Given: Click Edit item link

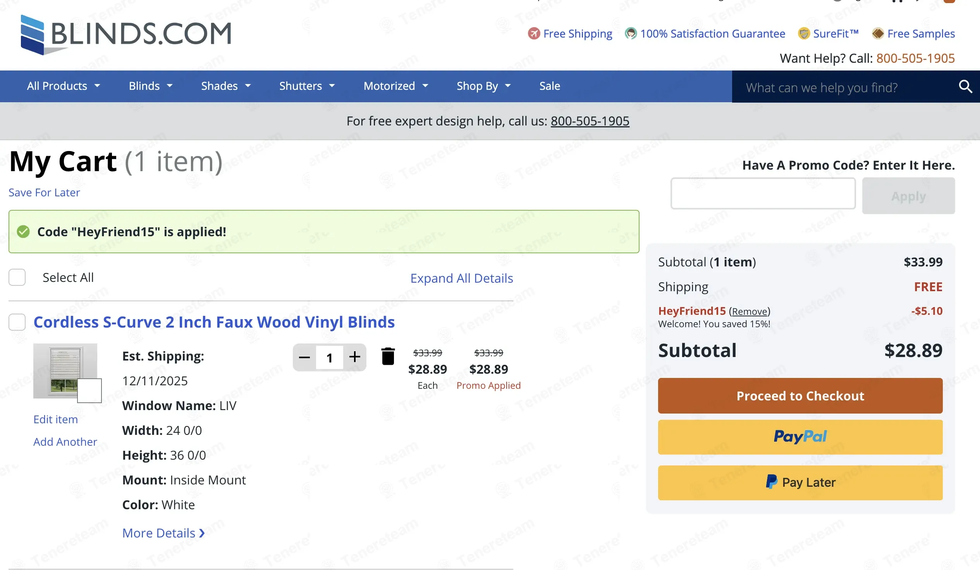Looking at the screenshot, I should (56, 419).
